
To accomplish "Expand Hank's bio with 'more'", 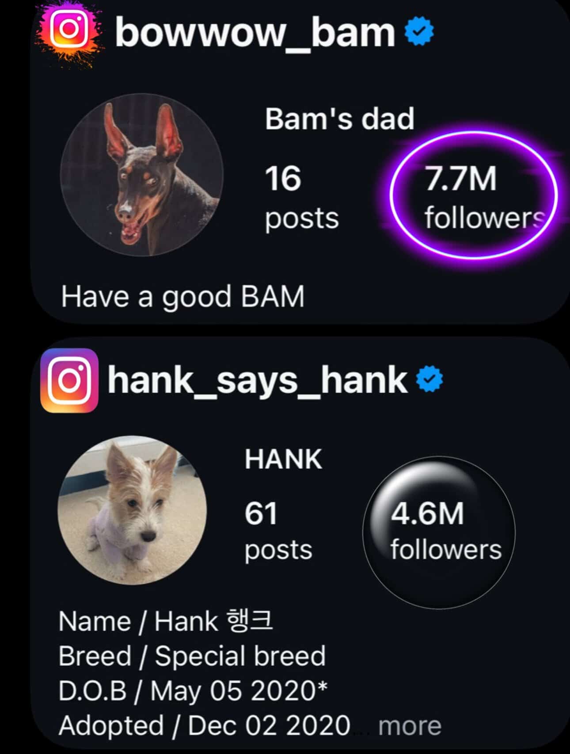I will pyautogui.click(x=410, y=726).
